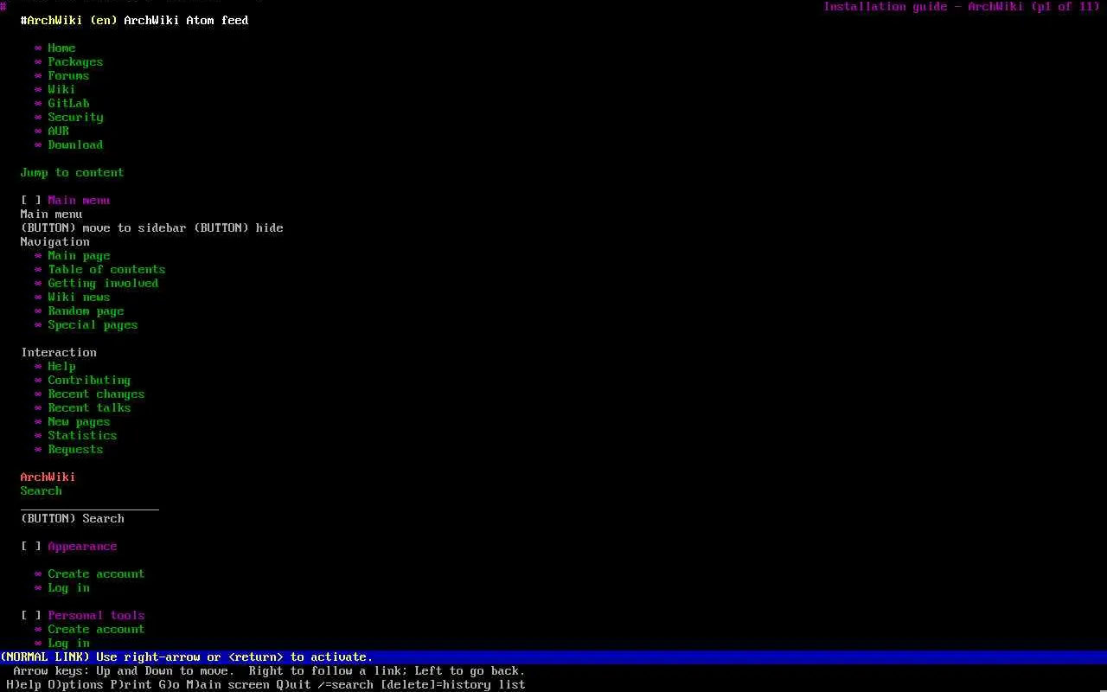Image resolution: width=1107 pixels, height=692 pixels.
Task: Open the Wiki news link
Action: [79, 297]
